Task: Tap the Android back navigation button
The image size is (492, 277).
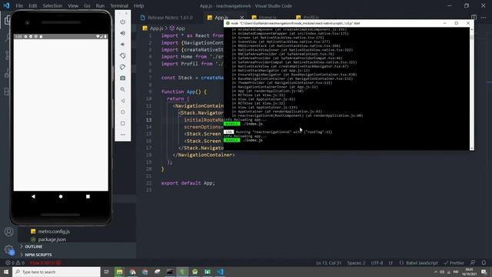Action: tap(33, 196)
